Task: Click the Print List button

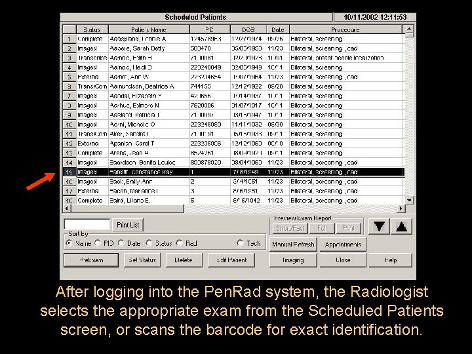Action: point(128,225)
